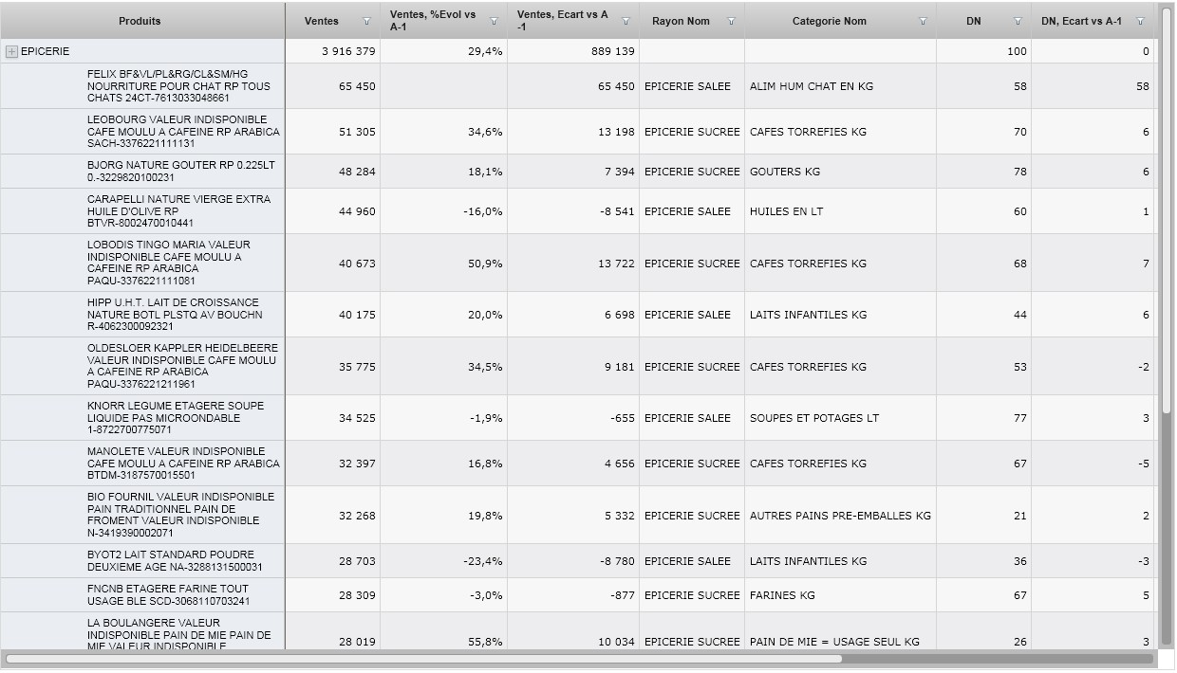The height and width of the screenshot is (673, 1177).
Task: Open the Rayon Nom column filter icon
Action: click(731, 21)
